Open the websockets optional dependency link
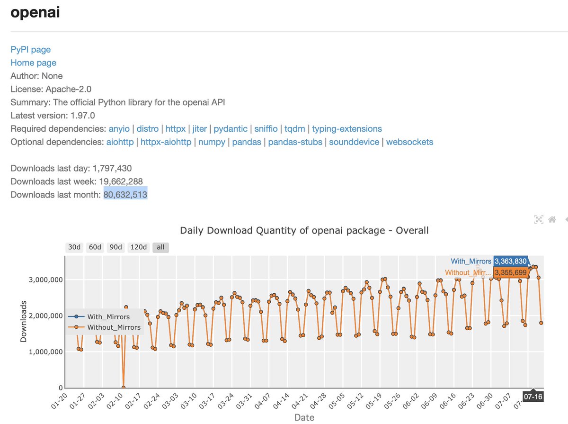This screenshot has width=568, height=424. click(x=409, y=142)
